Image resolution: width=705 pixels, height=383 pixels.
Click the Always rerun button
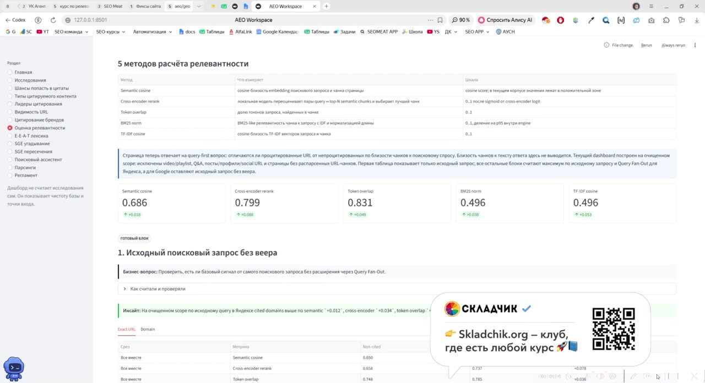[x=673, y=45]
